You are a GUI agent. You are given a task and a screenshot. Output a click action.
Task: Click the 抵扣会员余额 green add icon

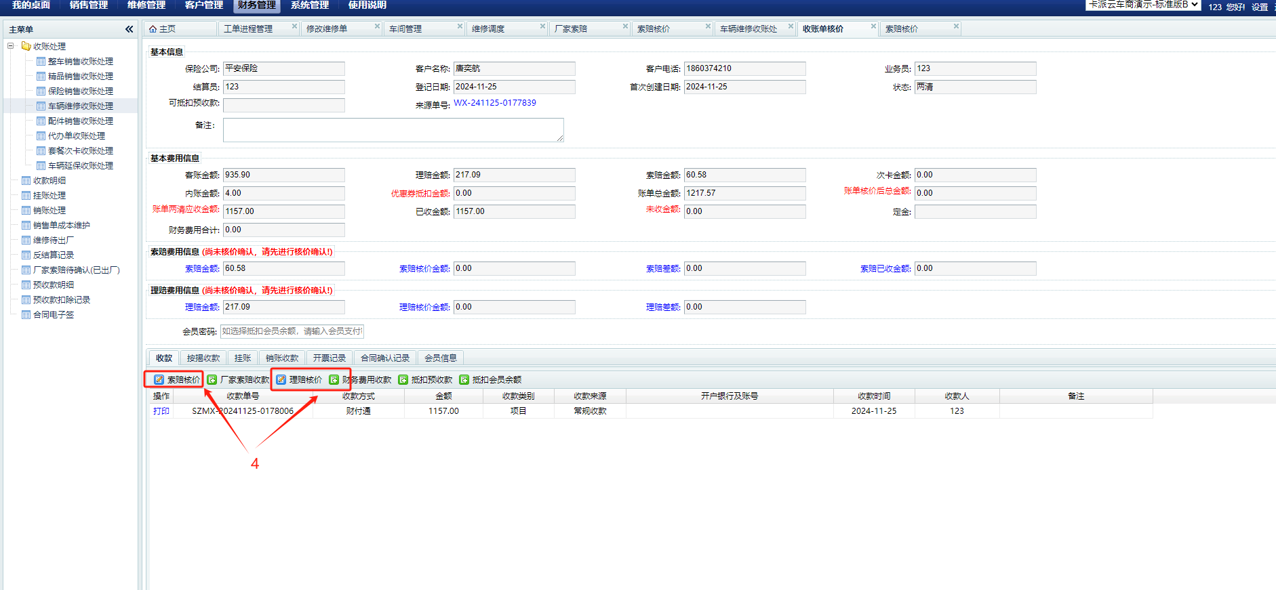(464, 380)
